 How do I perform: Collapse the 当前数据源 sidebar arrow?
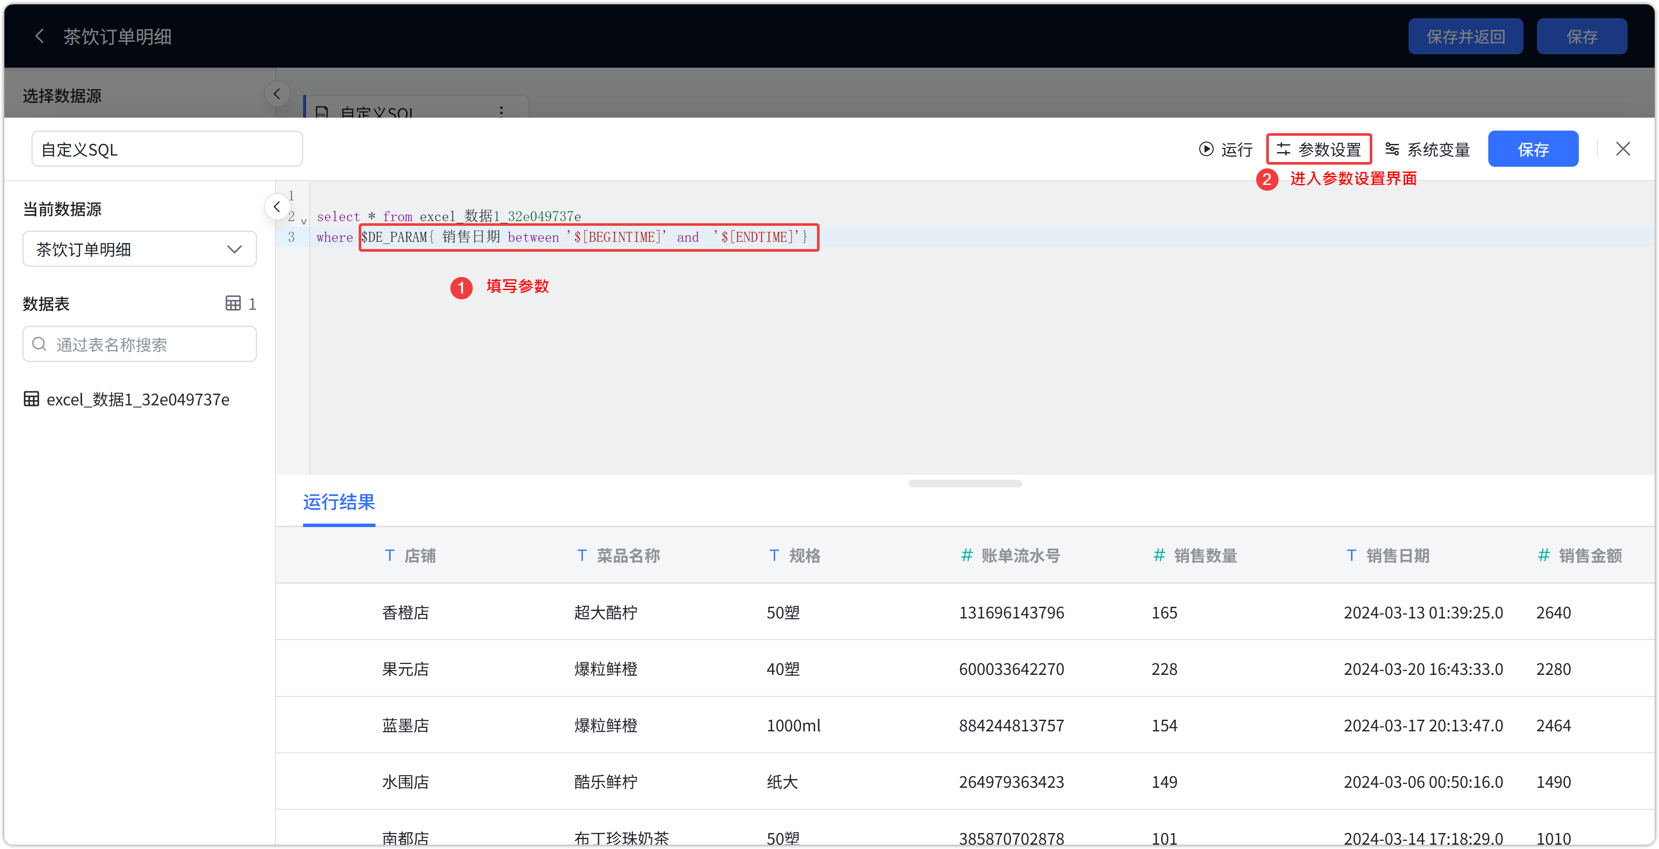tap(277, 206)
